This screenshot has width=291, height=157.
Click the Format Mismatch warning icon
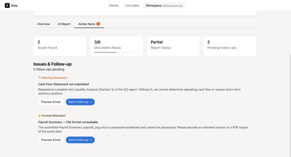click(39, 115)
